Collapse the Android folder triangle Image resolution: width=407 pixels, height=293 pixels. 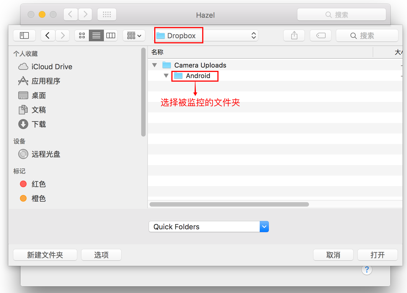click(166, 76)
